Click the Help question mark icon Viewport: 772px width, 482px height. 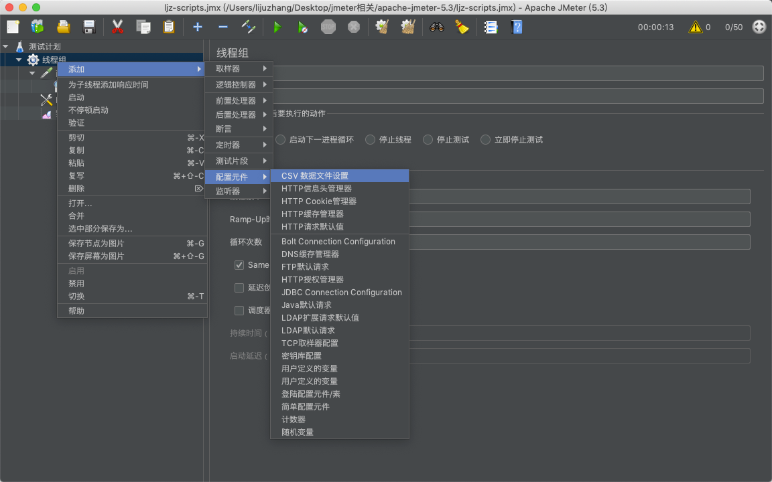(517, 27)
